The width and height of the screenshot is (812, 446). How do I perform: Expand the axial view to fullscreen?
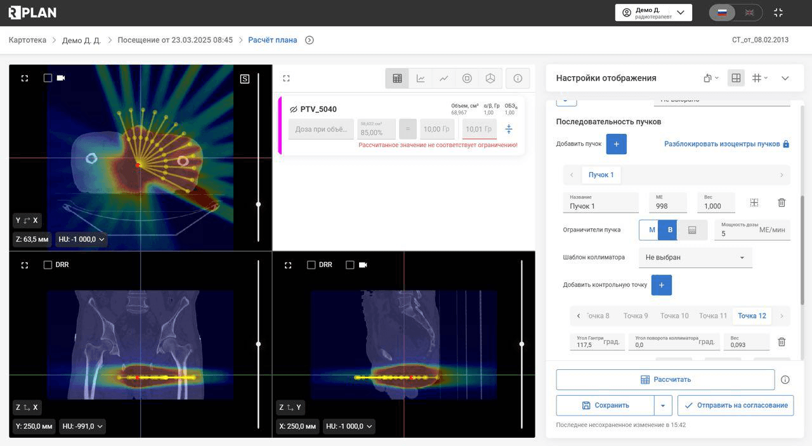click(25, 78)
